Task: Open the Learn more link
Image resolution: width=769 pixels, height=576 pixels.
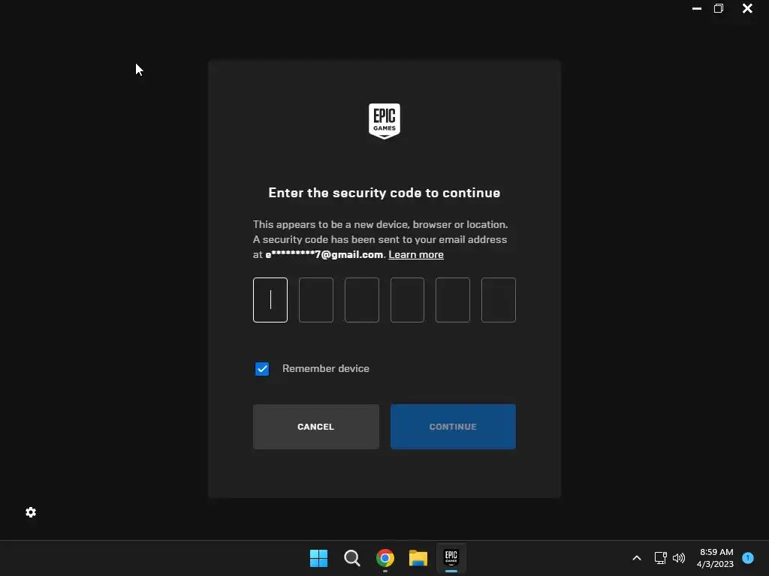Action: [416, 255]
